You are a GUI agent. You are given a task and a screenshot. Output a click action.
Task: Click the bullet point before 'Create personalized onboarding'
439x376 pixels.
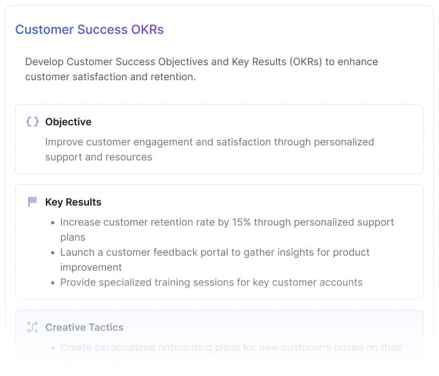52,348
